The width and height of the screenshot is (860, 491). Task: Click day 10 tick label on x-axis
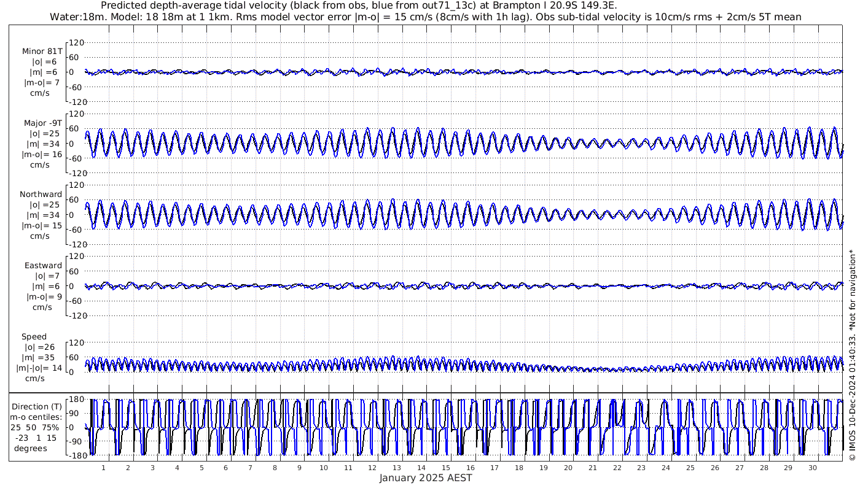click(323, 468)
